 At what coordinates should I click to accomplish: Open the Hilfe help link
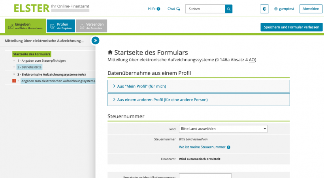(x=154, y=9)
